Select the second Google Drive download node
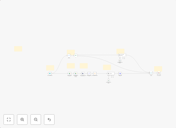176x128 pixels. point(75,73)
